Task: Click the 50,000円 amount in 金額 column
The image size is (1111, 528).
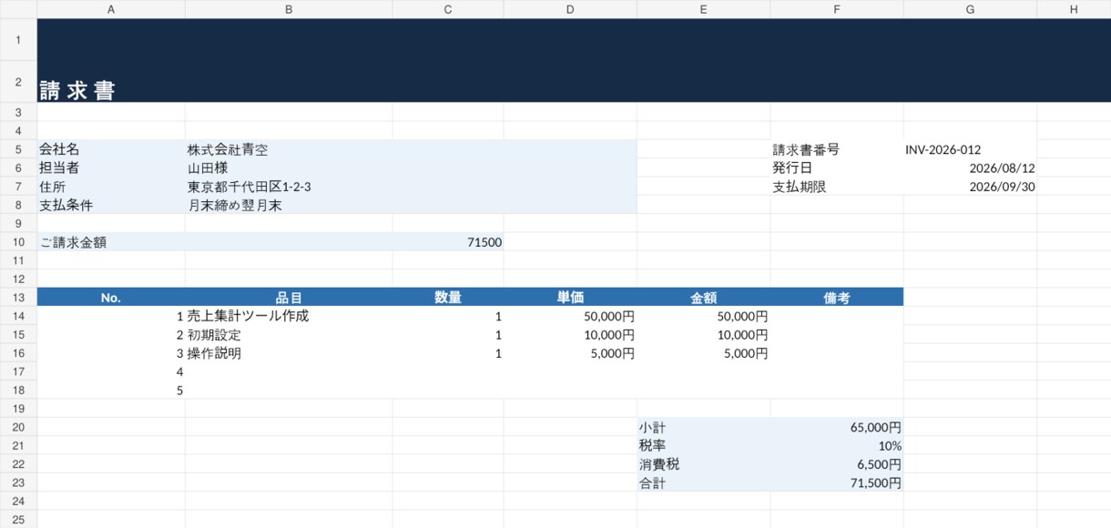Action: [703, 316]
